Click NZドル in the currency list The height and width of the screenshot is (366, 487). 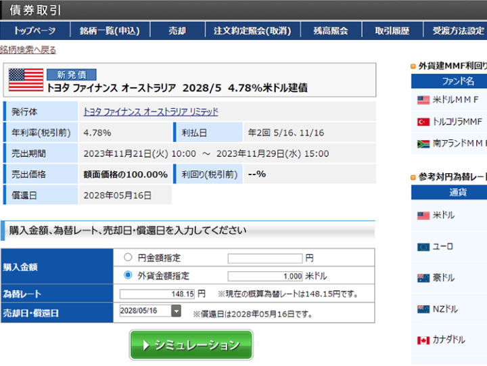445,308
